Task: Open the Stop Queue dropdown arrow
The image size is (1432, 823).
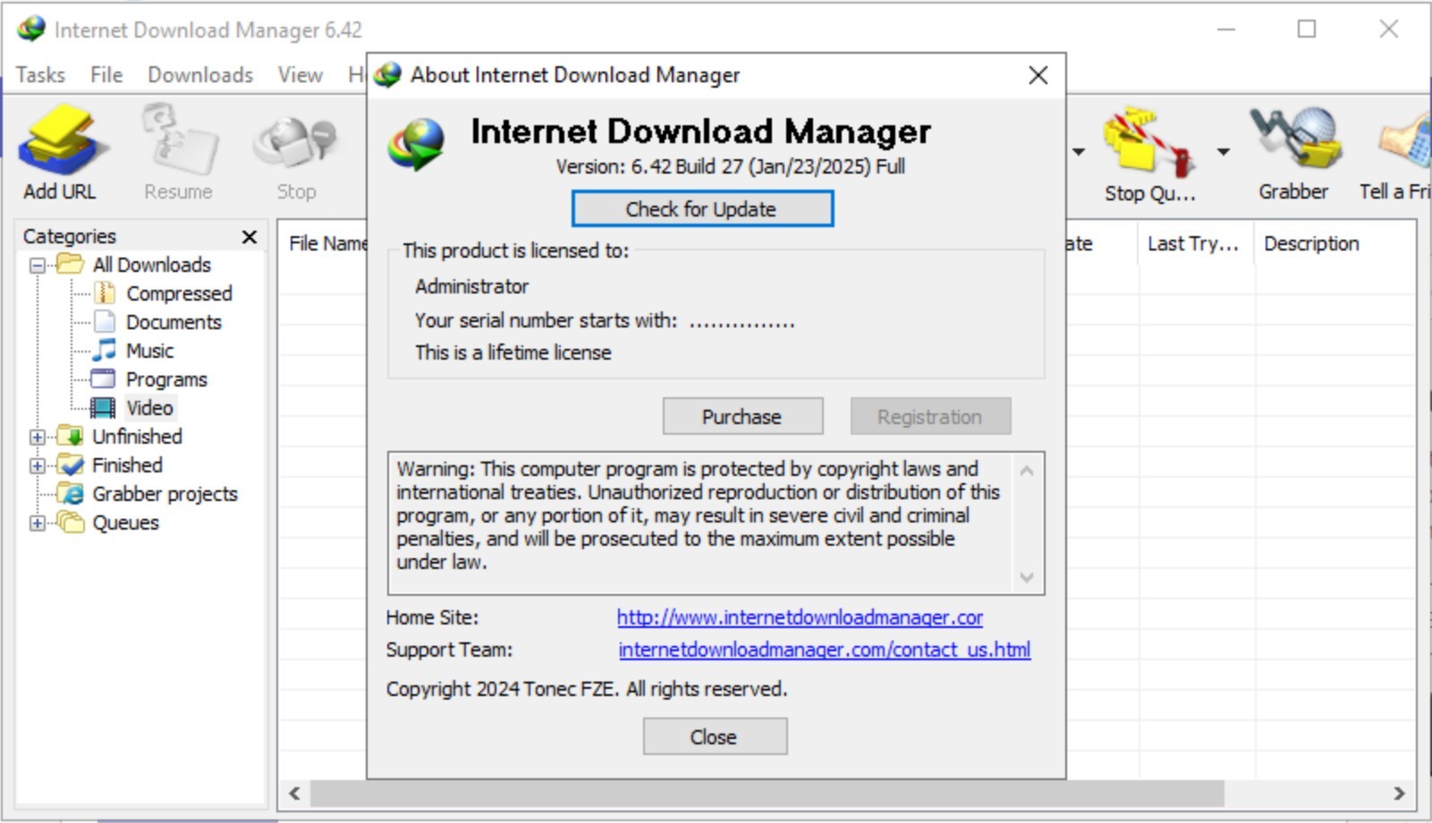Action: (1223, 152)
